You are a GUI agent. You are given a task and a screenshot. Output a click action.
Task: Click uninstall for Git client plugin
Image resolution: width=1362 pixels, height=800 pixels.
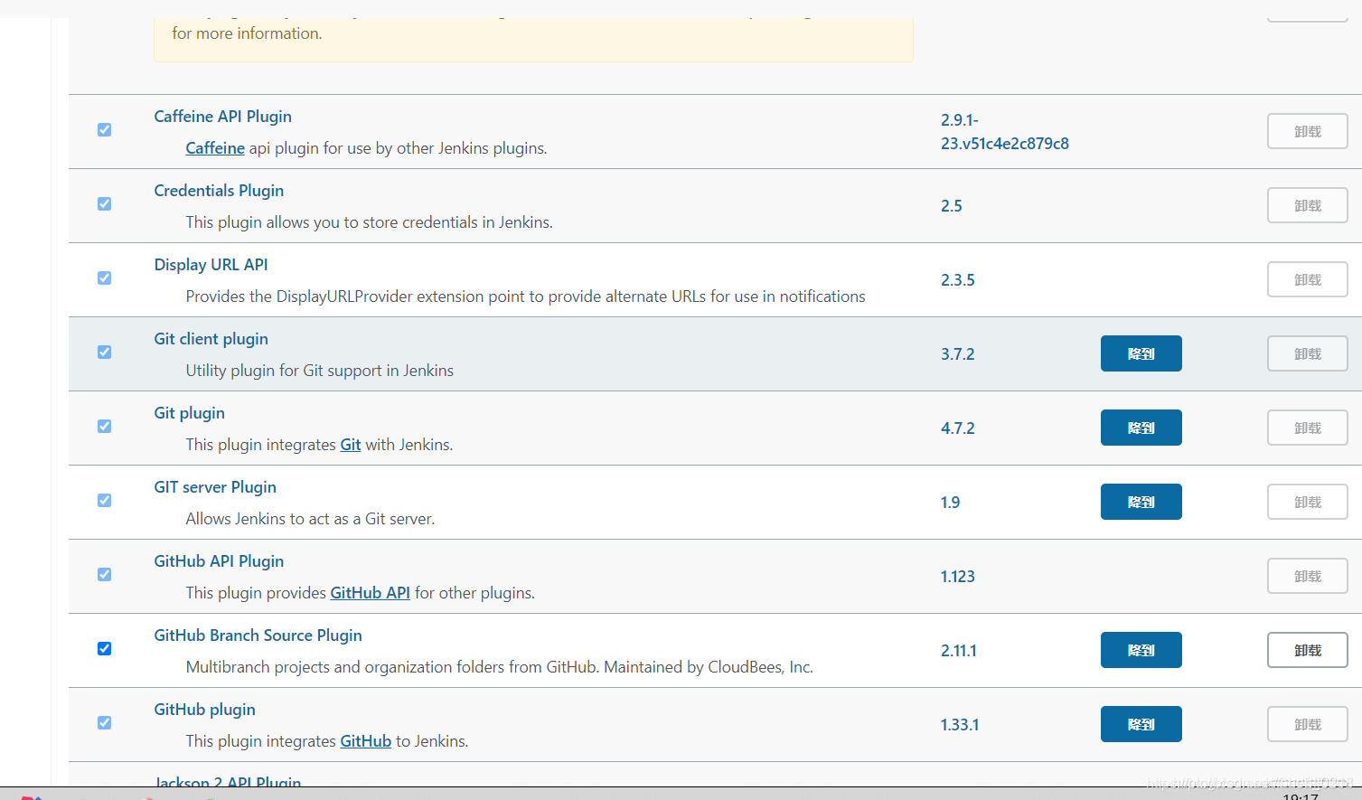(x=1308, y=353)
